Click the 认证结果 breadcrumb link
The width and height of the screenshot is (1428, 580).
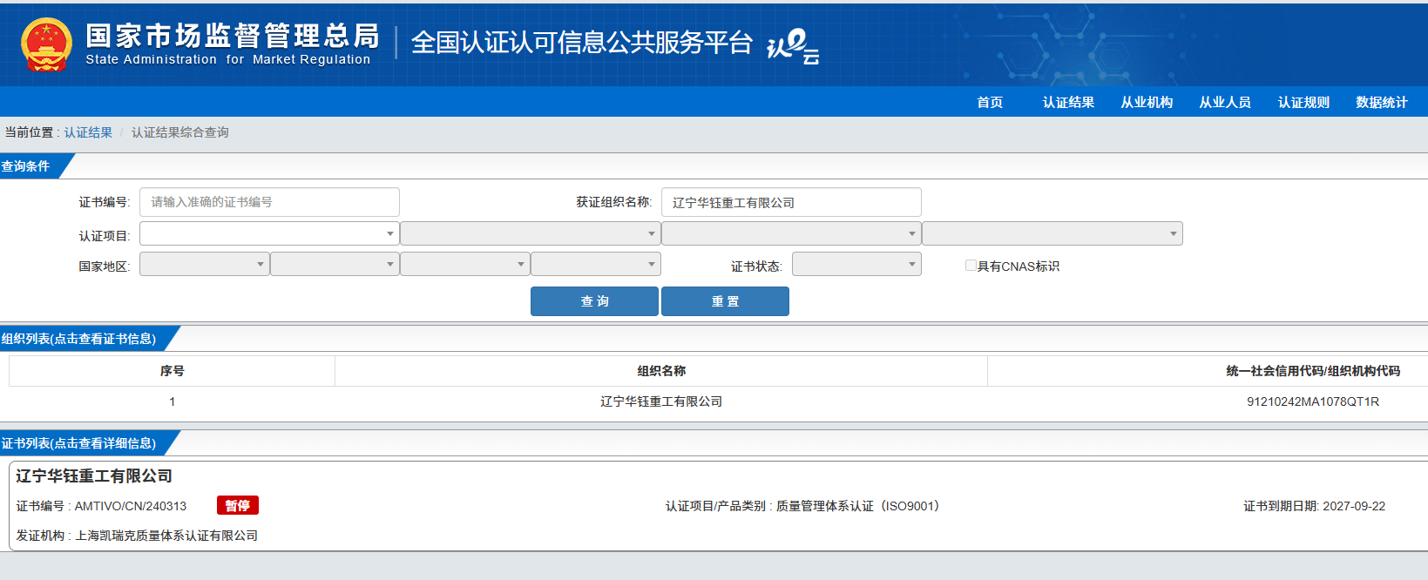[x=88, y=132]
